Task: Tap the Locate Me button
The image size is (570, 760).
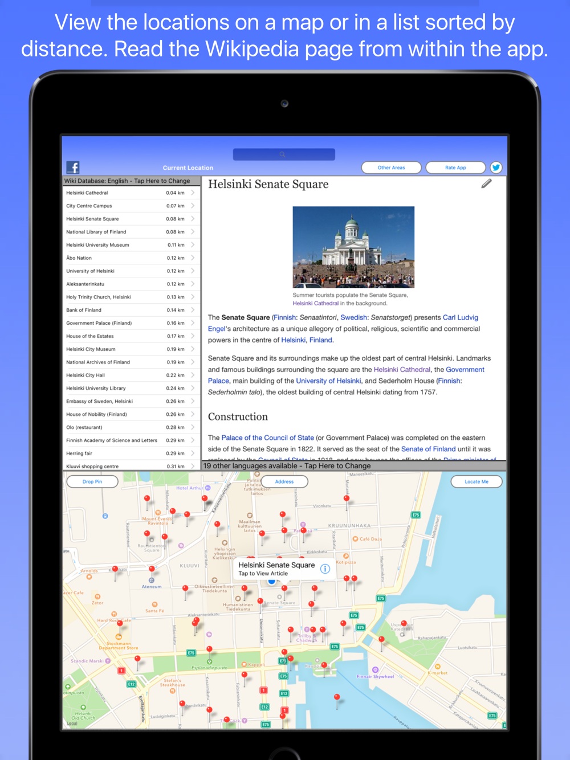Action: coord(477,481)
